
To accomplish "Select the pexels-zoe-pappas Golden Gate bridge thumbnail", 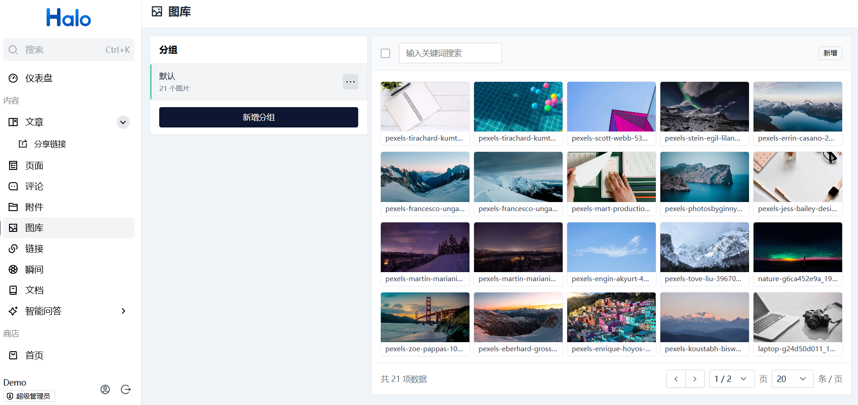I will coord(425,317).
